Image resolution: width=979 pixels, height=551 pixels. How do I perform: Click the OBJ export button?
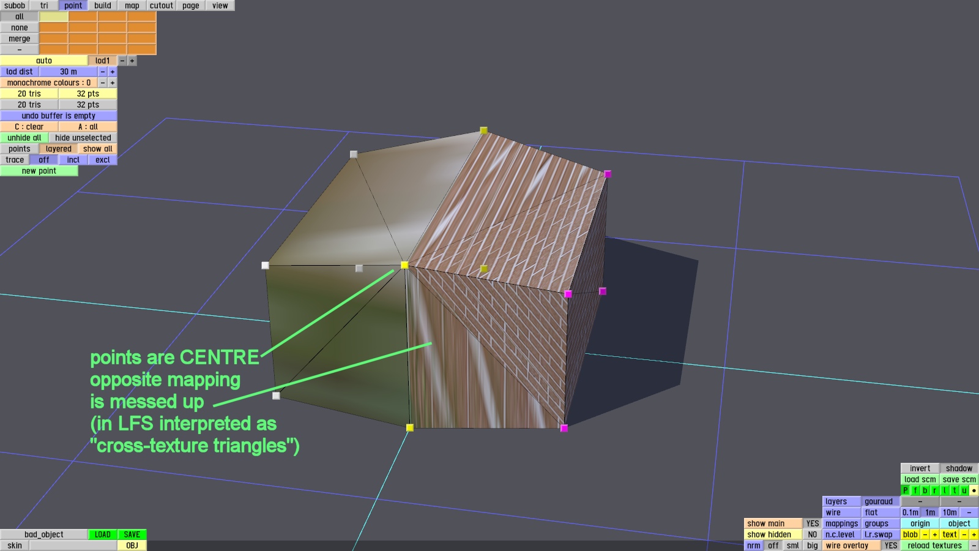coord(132,545)
